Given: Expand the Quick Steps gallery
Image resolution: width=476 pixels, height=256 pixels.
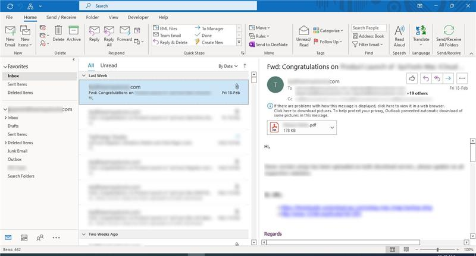Looking at the screenshot, I should 239,42.
